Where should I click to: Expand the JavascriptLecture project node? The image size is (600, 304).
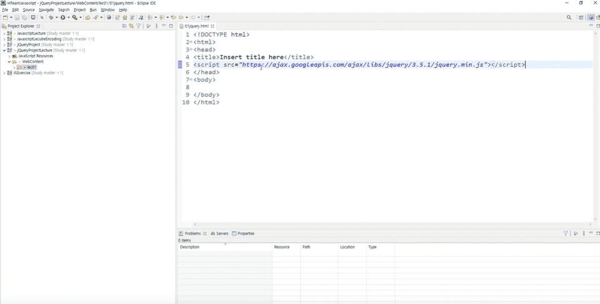tap(4, 33)
